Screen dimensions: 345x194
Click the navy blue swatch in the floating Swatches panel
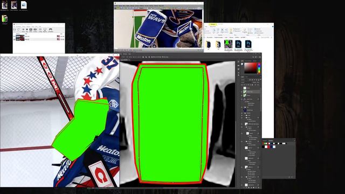271,147
